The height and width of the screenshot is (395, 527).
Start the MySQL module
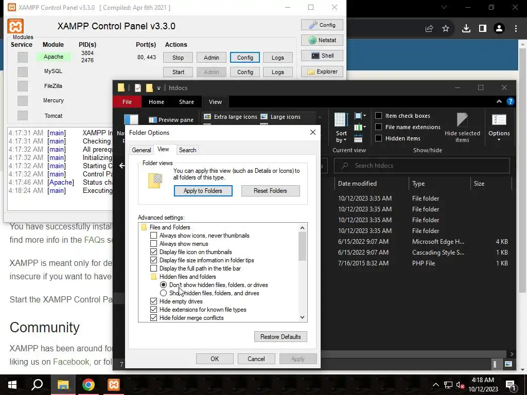178,72
